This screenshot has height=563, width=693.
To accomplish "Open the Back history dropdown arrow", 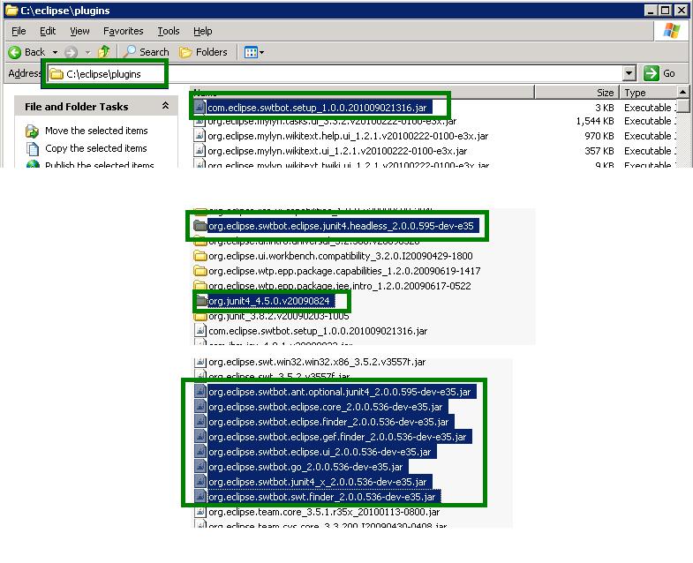I will click(x=56, y=52).
